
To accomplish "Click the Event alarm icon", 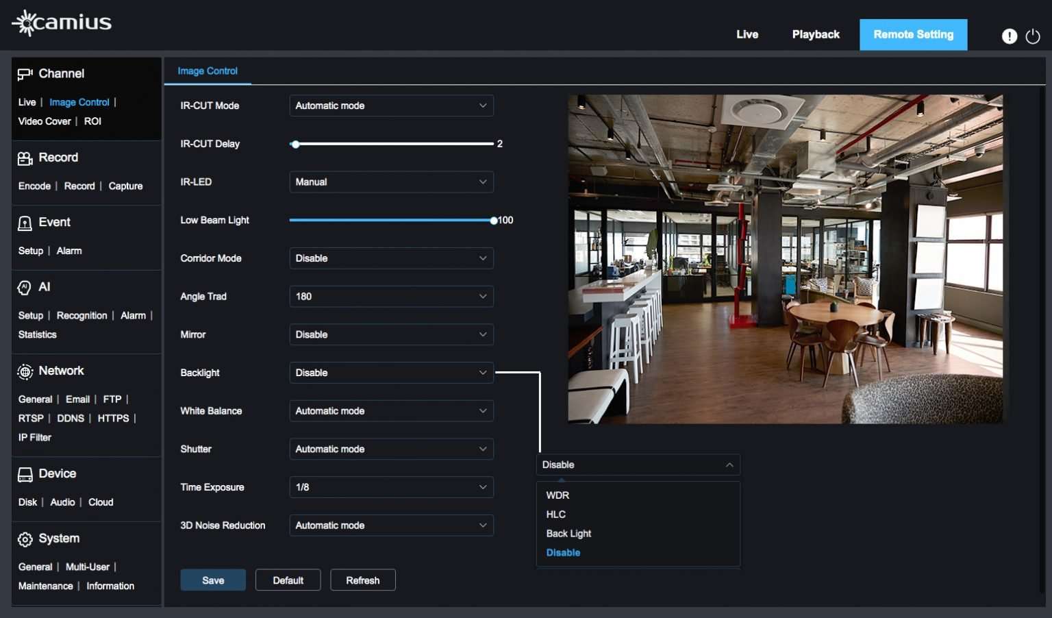I will (25, 223).
